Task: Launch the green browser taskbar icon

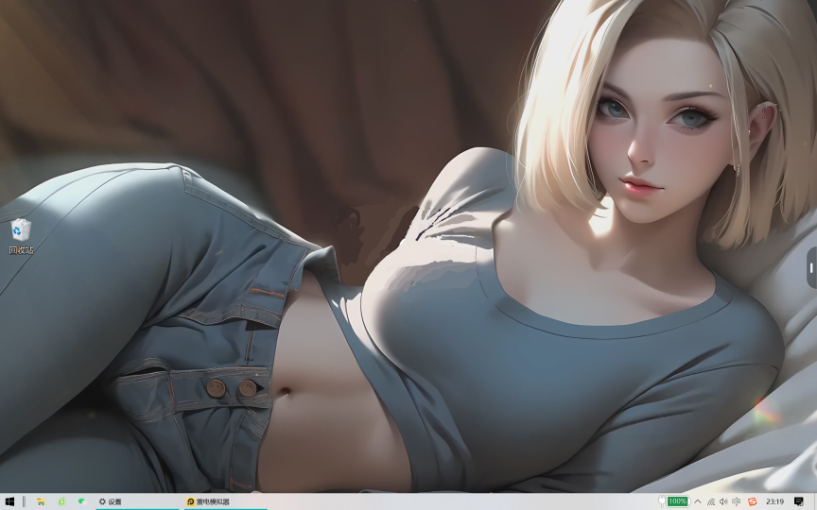Action: click(x=61, y=501)
